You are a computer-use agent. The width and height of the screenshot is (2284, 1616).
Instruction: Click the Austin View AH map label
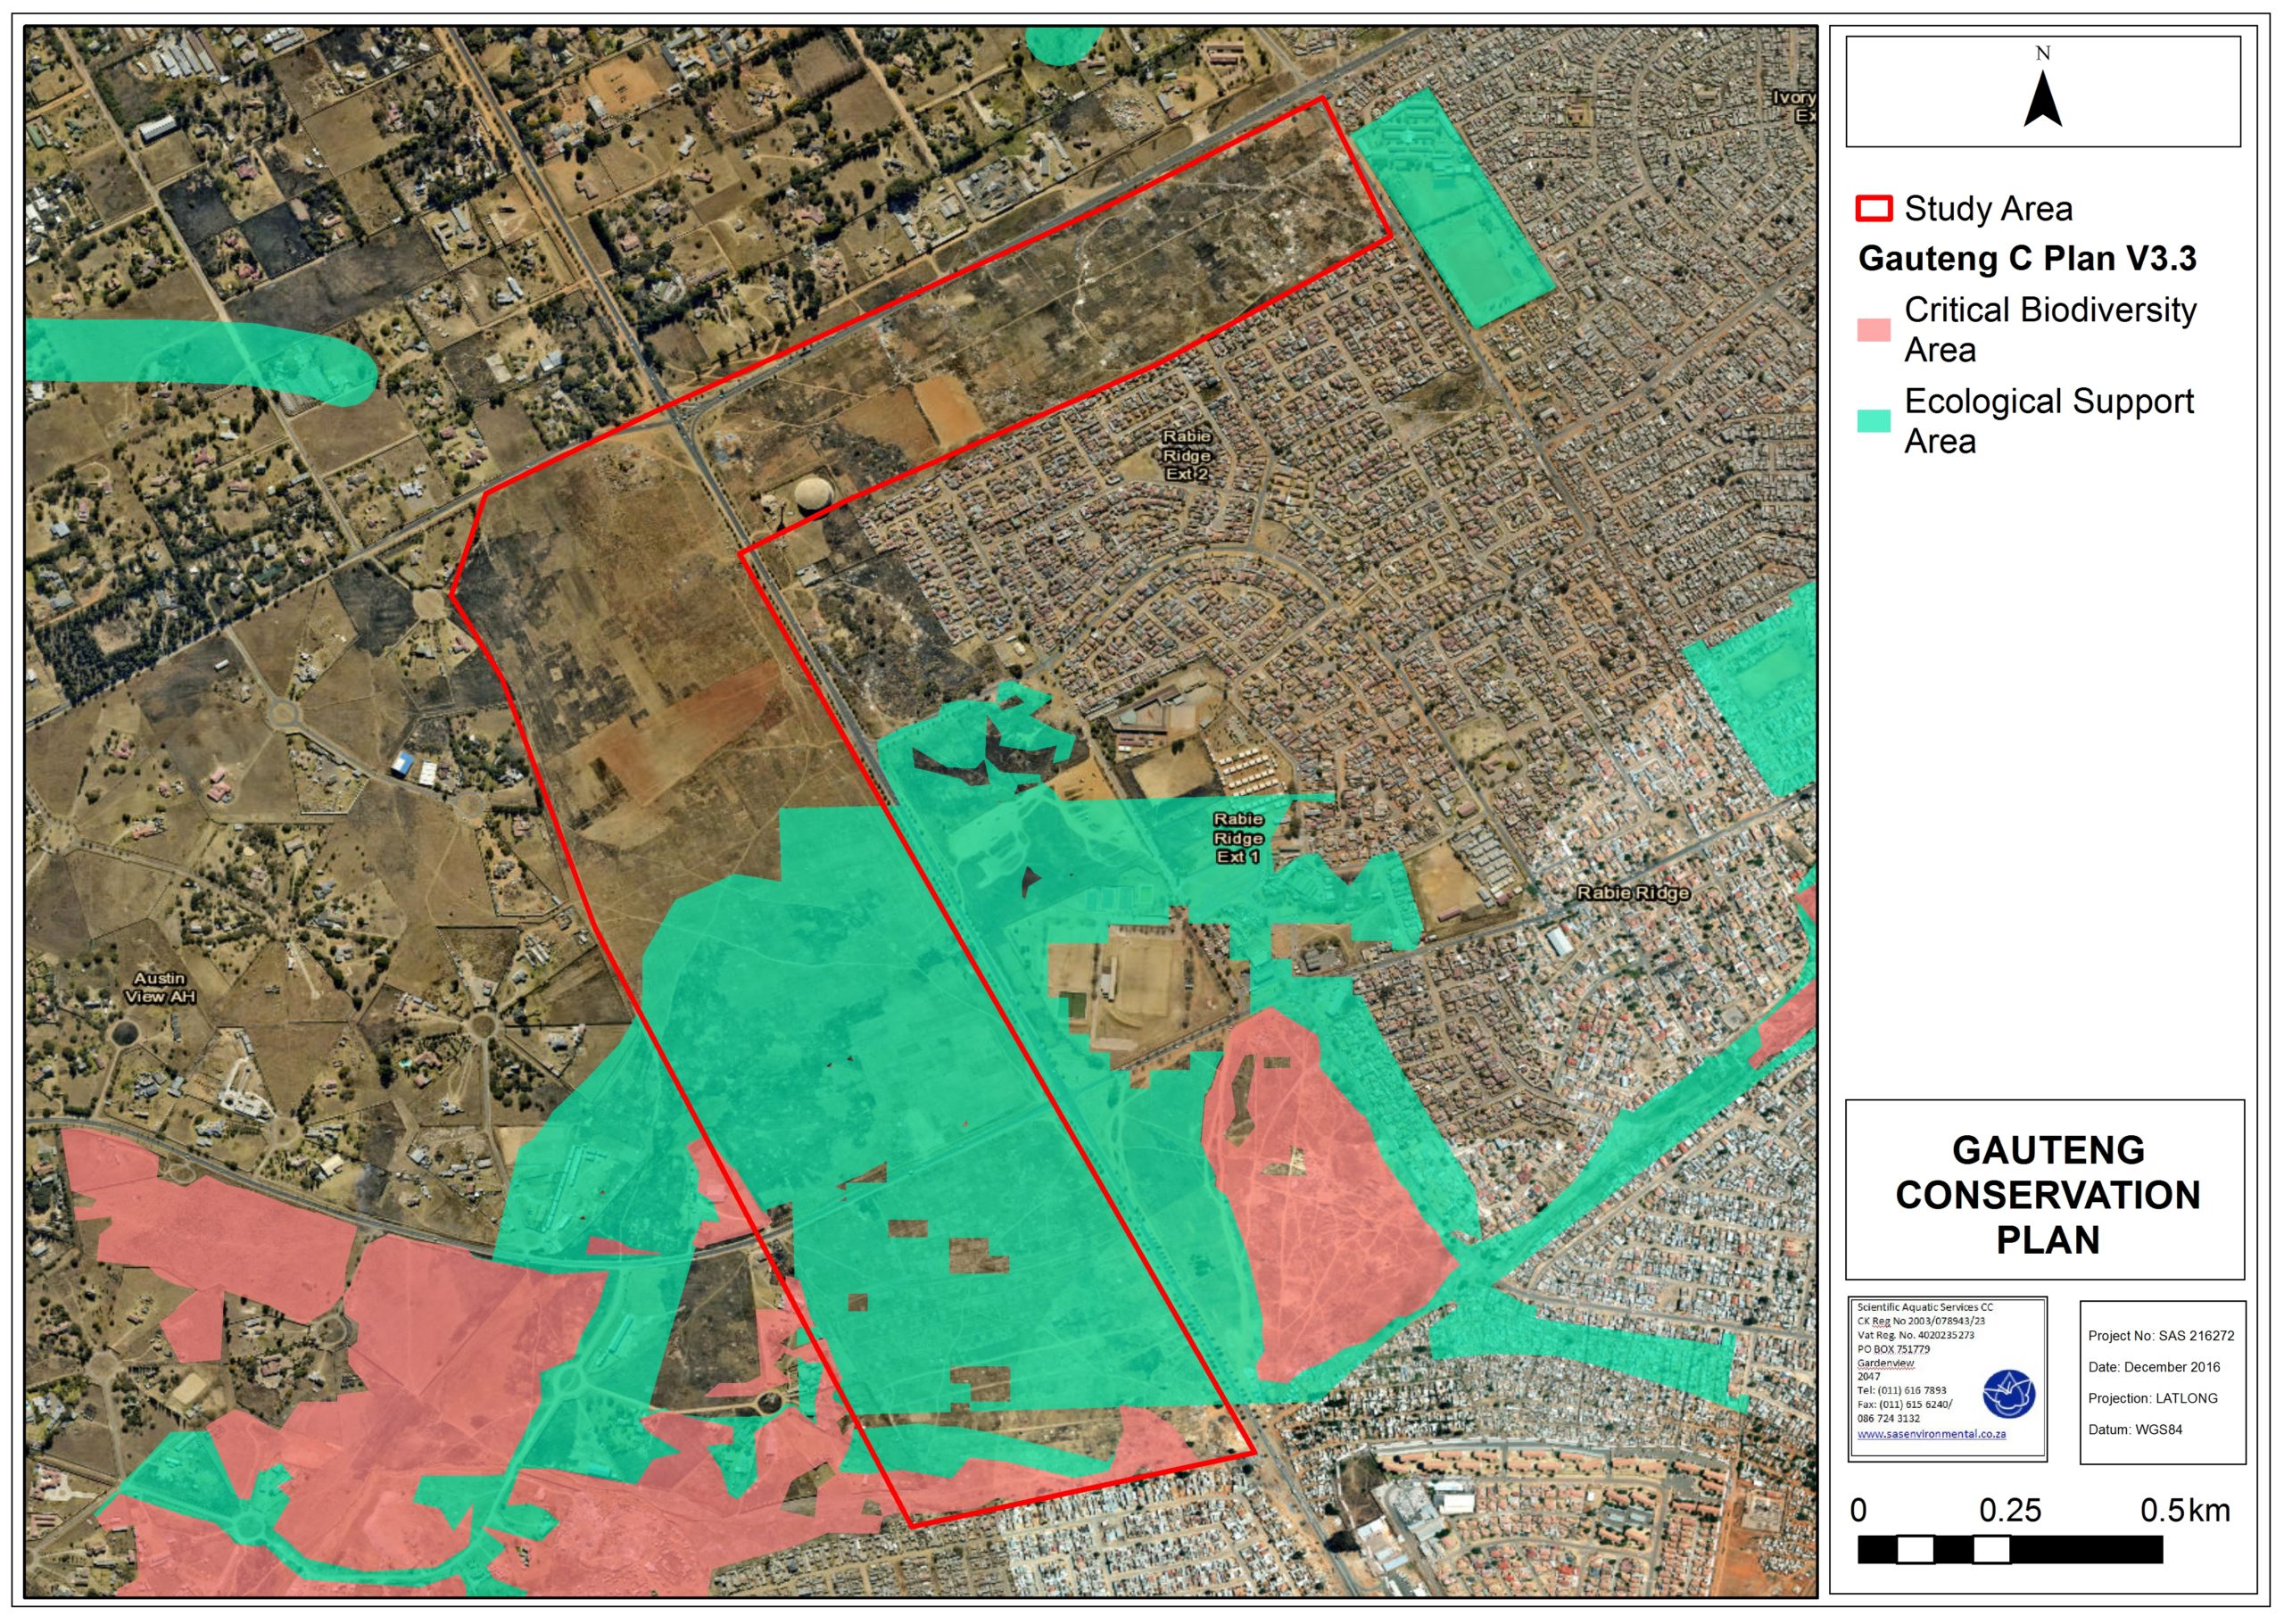161,987
